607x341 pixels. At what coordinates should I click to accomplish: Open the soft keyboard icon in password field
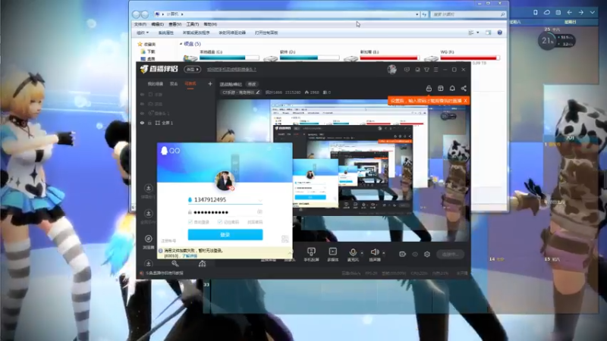click(259, 212)
